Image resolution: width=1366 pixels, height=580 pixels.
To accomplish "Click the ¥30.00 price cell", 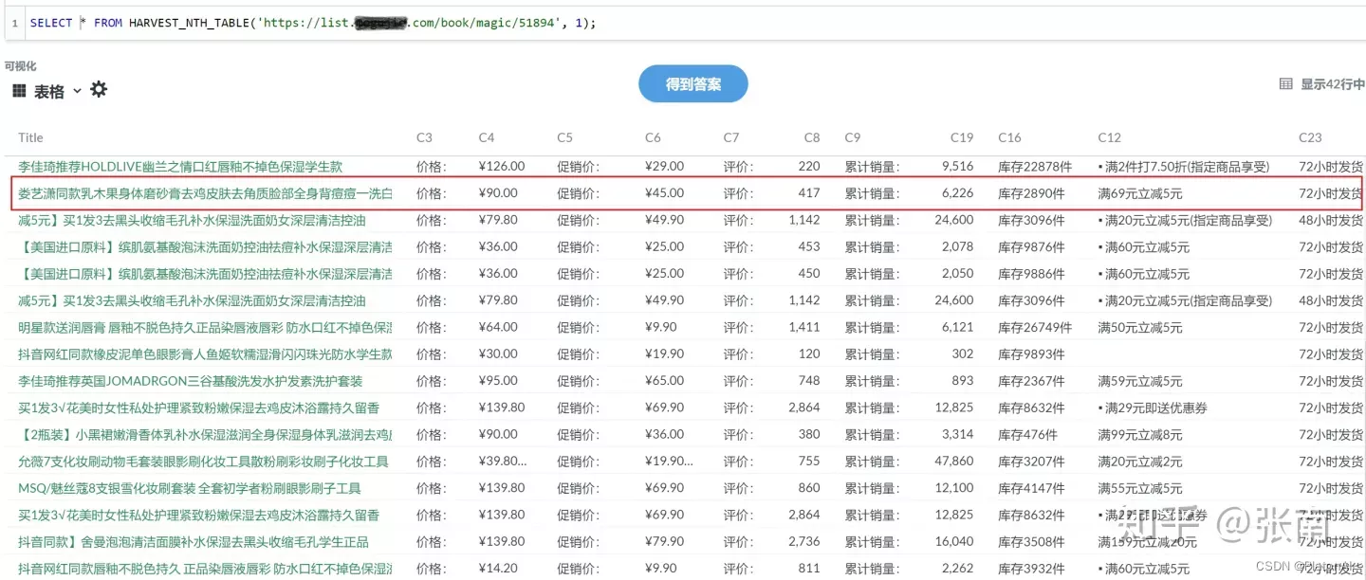I will point(498,353).
